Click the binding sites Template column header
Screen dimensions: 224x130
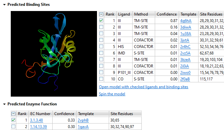[189, 14]
